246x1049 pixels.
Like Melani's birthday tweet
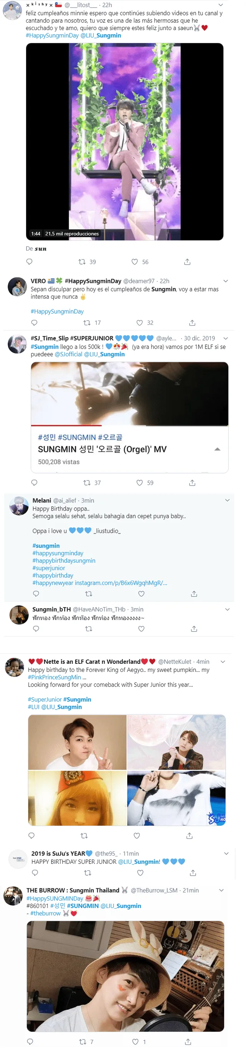click(141, 594)
